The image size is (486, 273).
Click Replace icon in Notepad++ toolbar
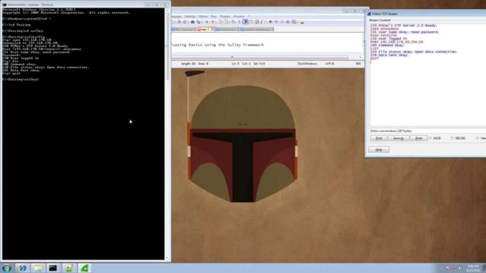(x=199, y=22)
